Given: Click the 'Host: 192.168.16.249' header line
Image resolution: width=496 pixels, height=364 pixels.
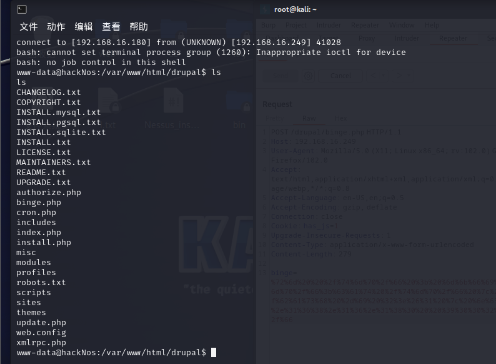Looking at the screenshot, I should pos(314,141).
